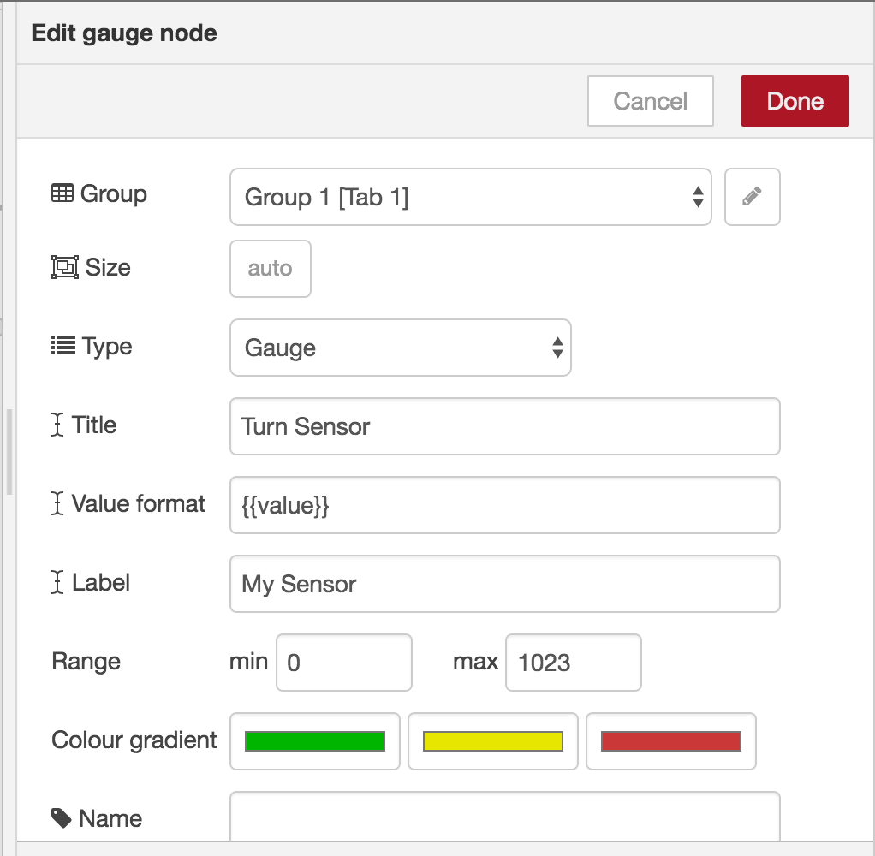Click the max range field showing 1023
The width and height of the screenshot is (875, 856).
572,662
